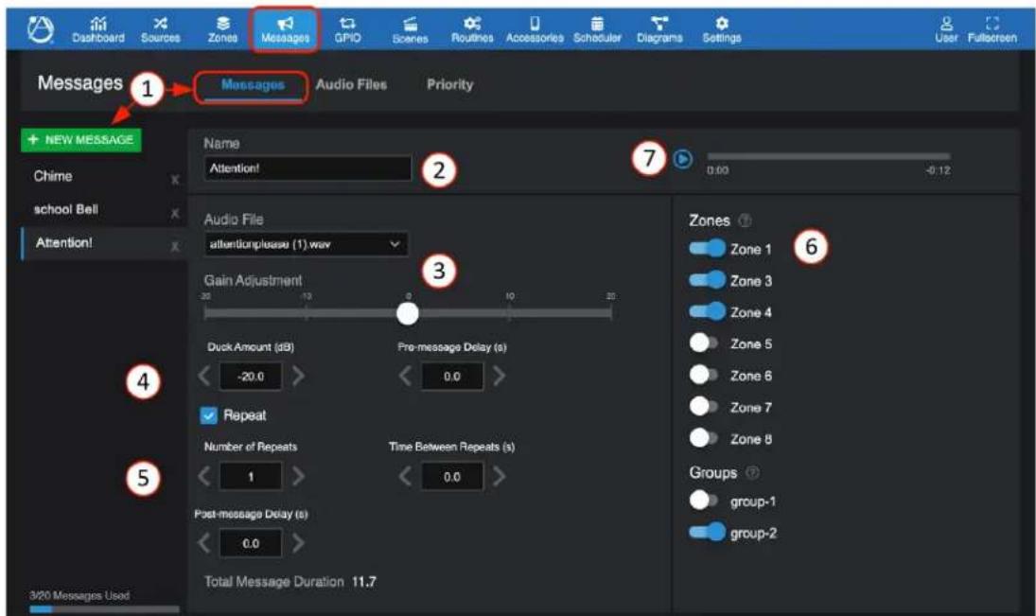Delete the Chime message
The height and width of the screenshot is (616, 1036).
pos(174,180)
